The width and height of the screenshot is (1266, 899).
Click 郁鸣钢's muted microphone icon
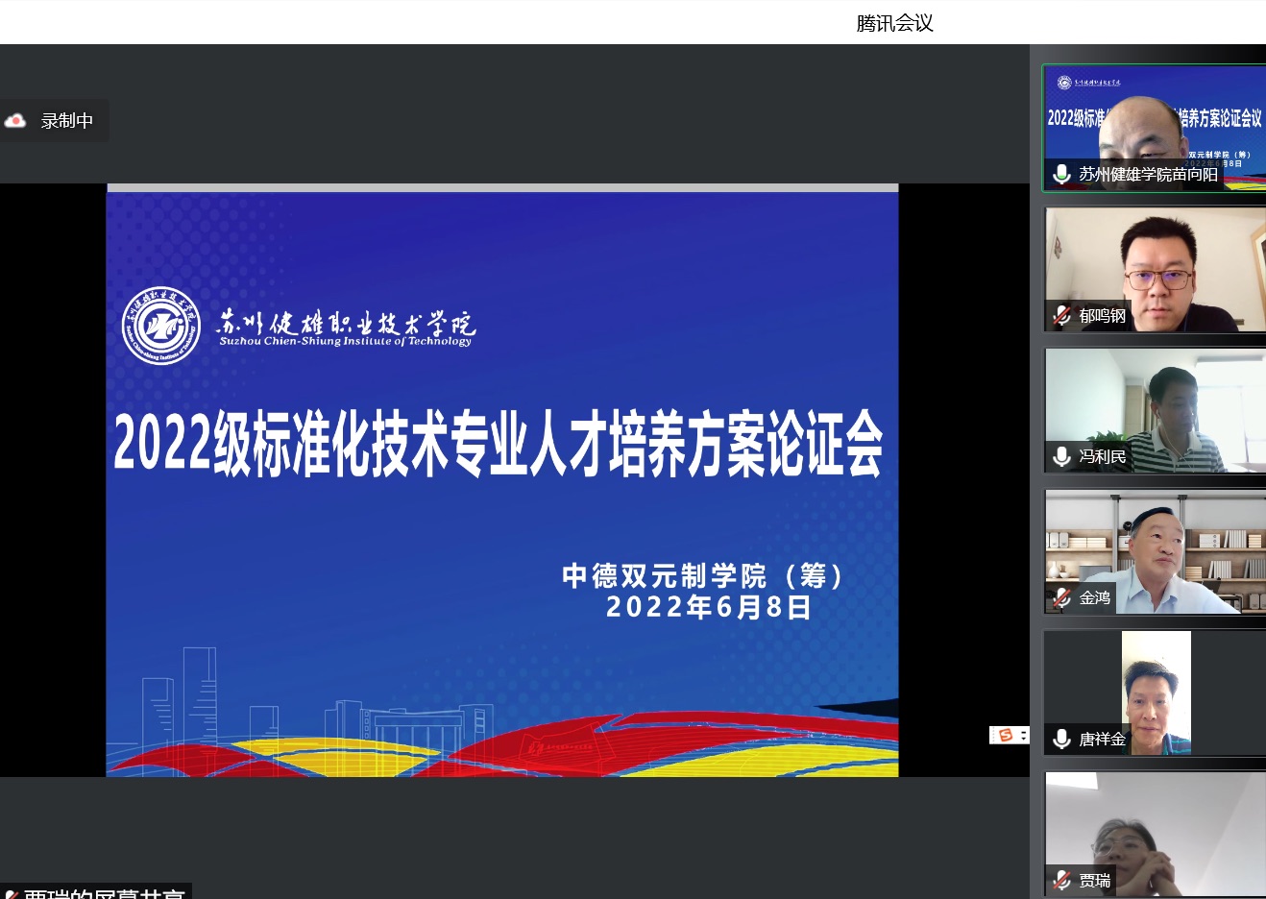coord(1061,315)
